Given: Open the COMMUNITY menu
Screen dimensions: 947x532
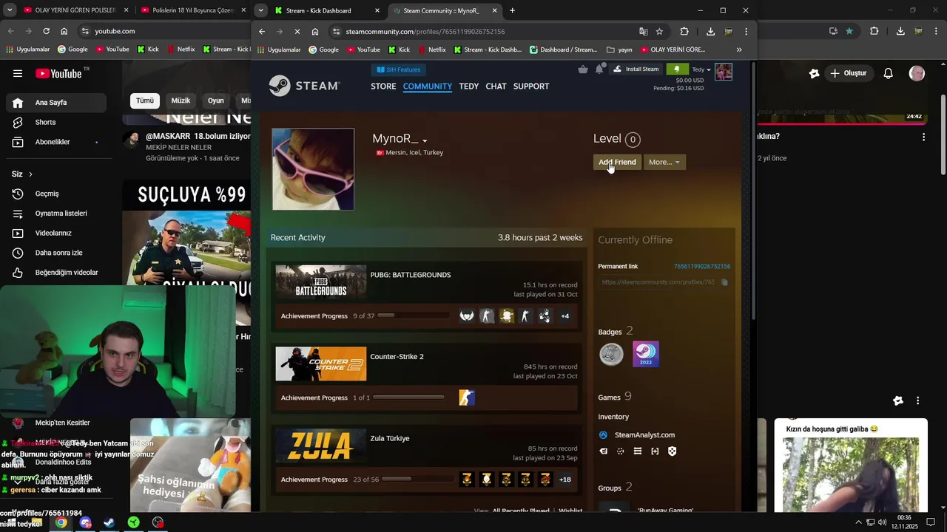Looking at the screenshot, I should coord(428,86).
